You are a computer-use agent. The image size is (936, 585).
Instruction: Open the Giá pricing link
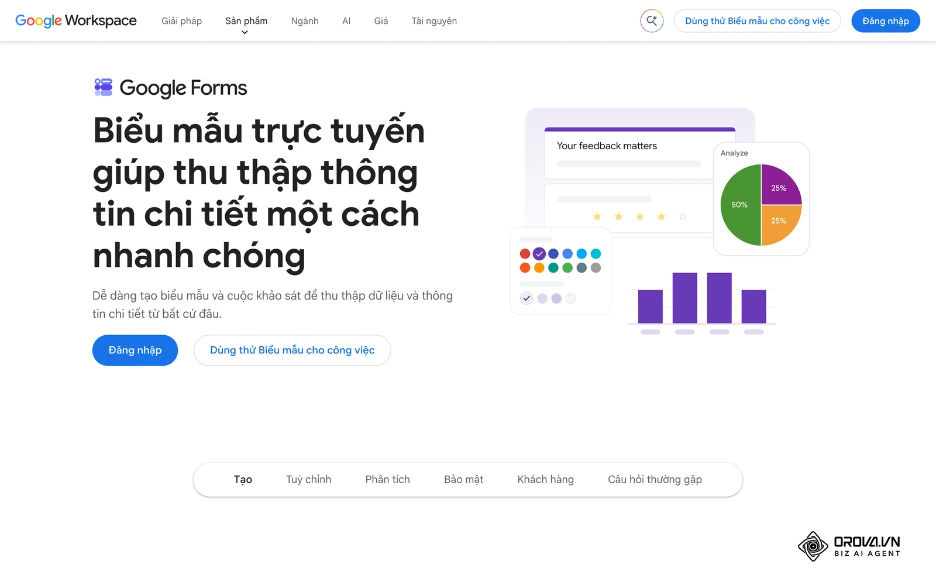click(x=381, y=21)
